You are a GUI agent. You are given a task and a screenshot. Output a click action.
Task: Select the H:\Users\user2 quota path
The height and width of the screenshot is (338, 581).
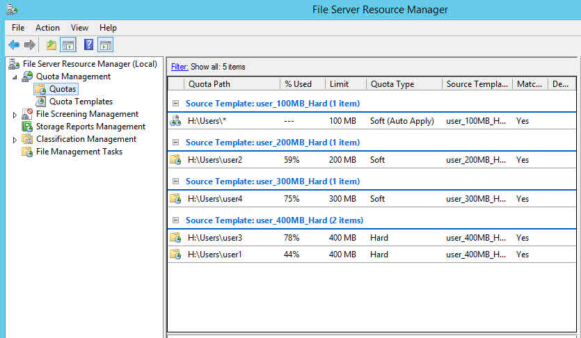[x=215, y=159]
